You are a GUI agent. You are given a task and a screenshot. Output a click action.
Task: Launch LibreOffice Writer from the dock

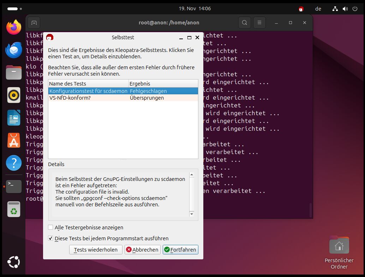[x=14, y=118]
